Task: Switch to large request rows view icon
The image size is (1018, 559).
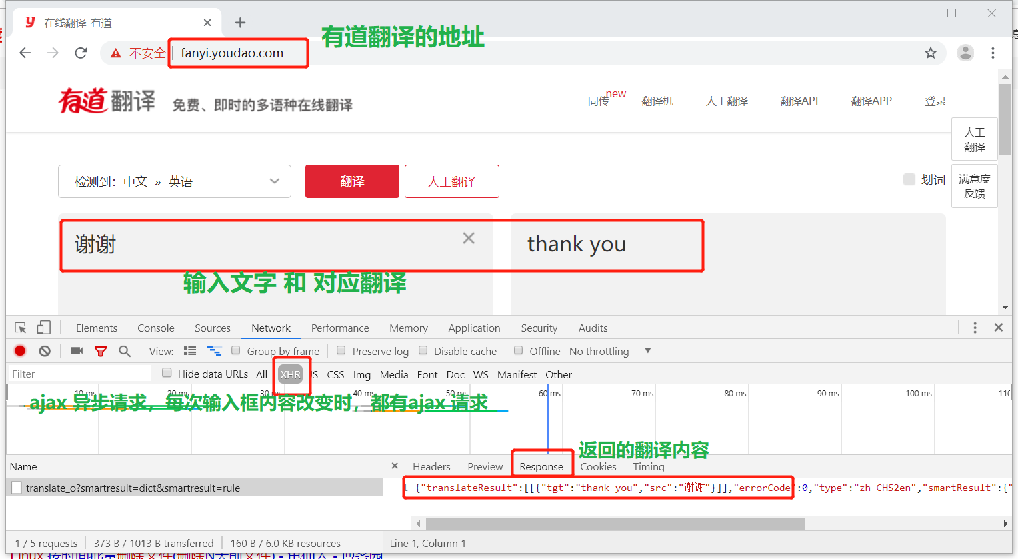Action: click(x=190, y=351)
